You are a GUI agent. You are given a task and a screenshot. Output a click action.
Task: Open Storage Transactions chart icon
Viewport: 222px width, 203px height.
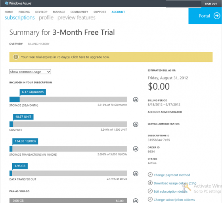(136, 149)
